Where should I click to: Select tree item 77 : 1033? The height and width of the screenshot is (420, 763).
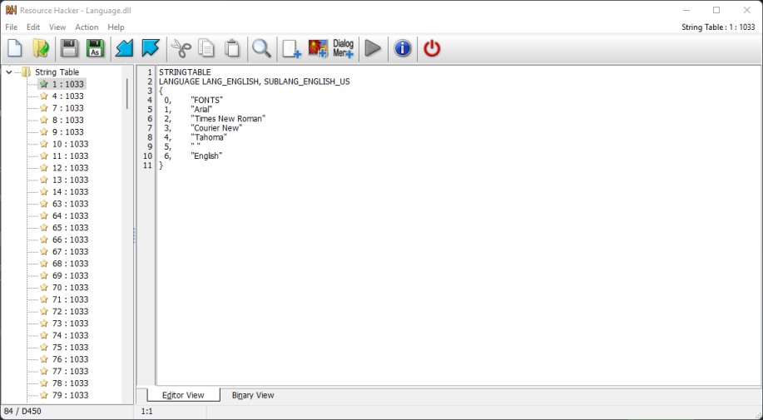click(70, 371)
